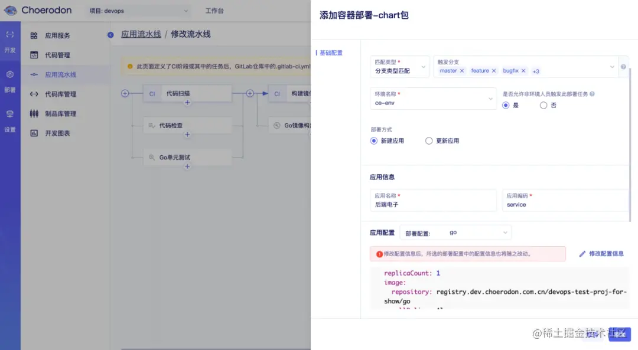Screen dimensions: 638x350
Task: Switch deployment mode to 更新应用
Action: pos(429,140)
